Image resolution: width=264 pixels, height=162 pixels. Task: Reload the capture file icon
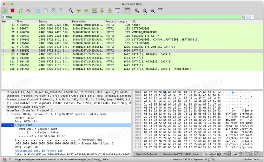(x=61, y=11)
